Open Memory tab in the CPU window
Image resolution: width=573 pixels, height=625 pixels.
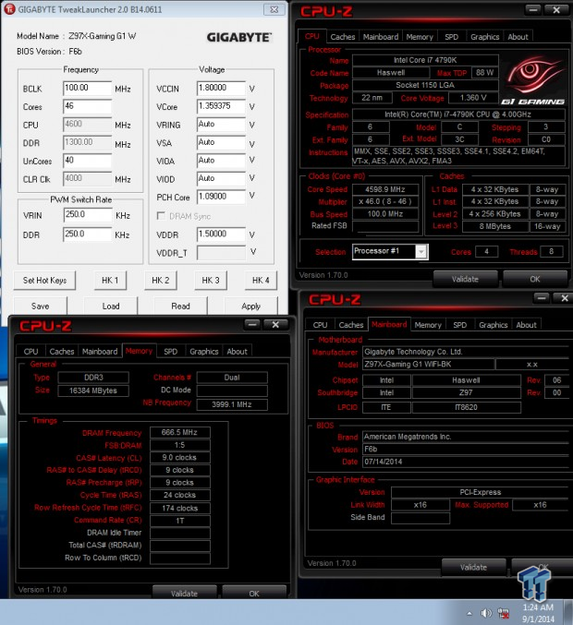tap(420, 37)
